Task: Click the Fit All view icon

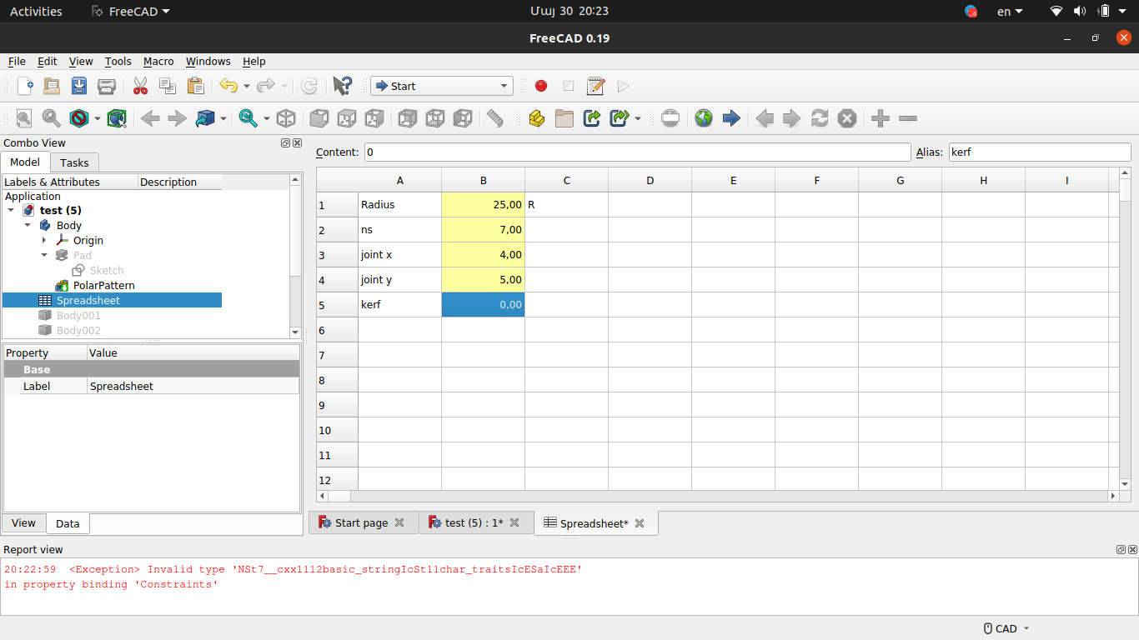Action: pos(24,118)
